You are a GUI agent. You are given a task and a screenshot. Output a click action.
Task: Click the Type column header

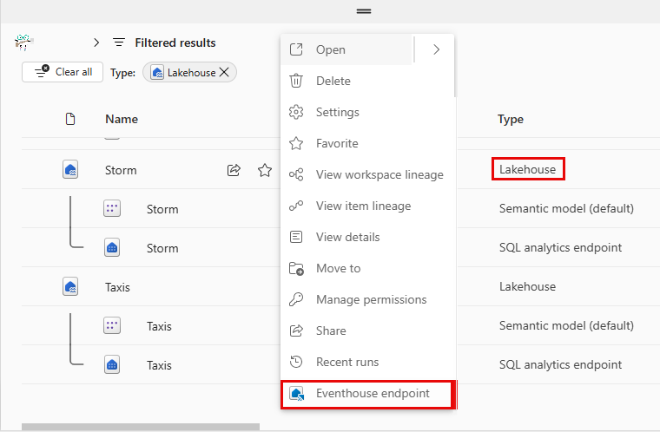pos(511,120)
